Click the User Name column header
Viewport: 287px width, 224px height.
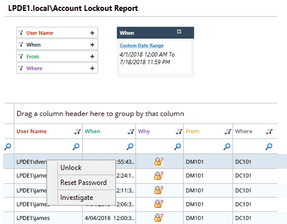click(32, 132)
